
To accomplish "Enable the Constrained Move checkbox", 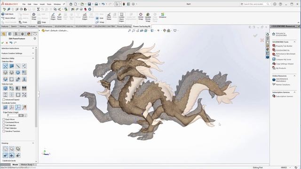I will tap(4, 122).
